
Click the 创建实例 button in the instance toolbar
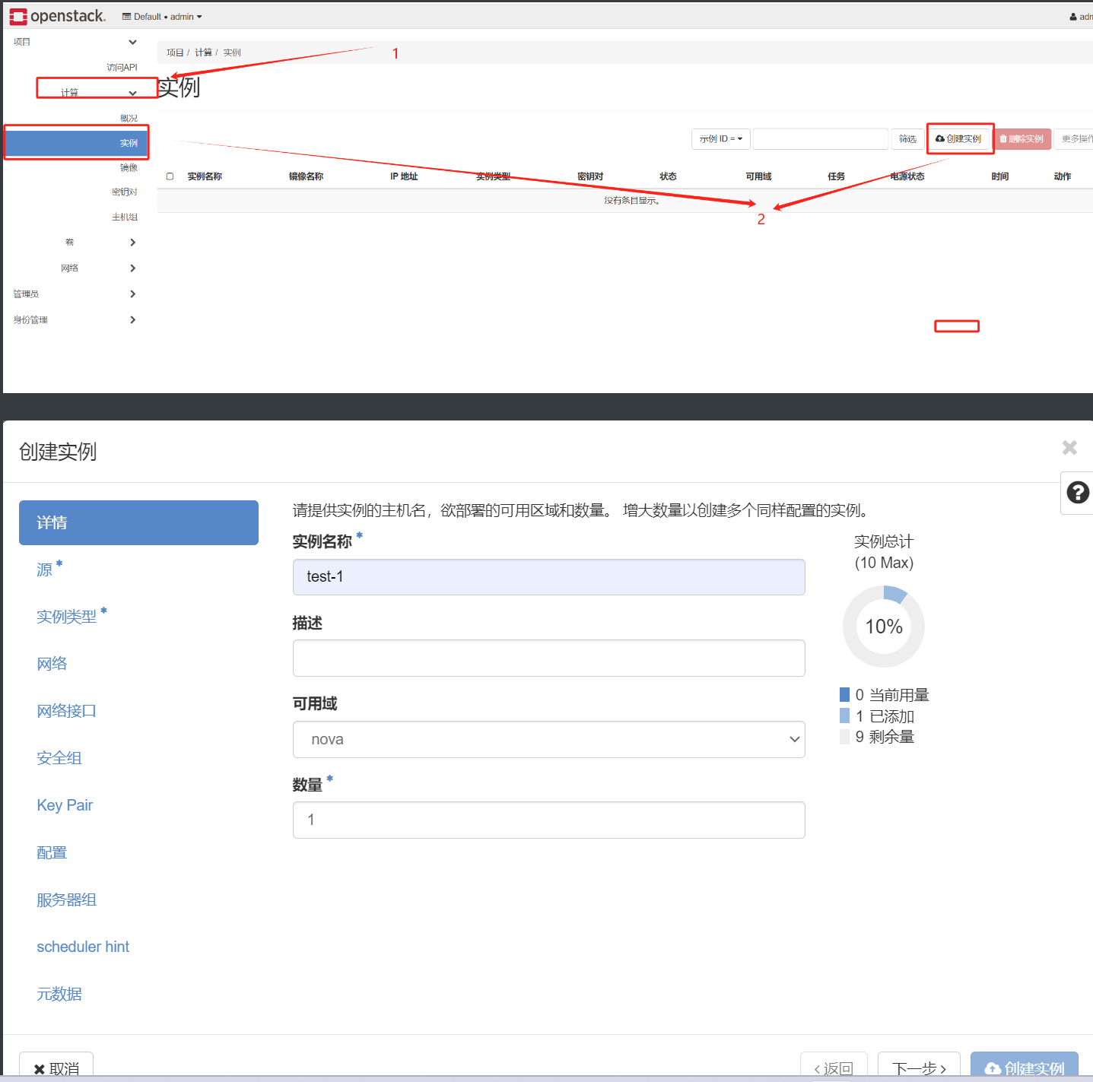click(959, 138)
